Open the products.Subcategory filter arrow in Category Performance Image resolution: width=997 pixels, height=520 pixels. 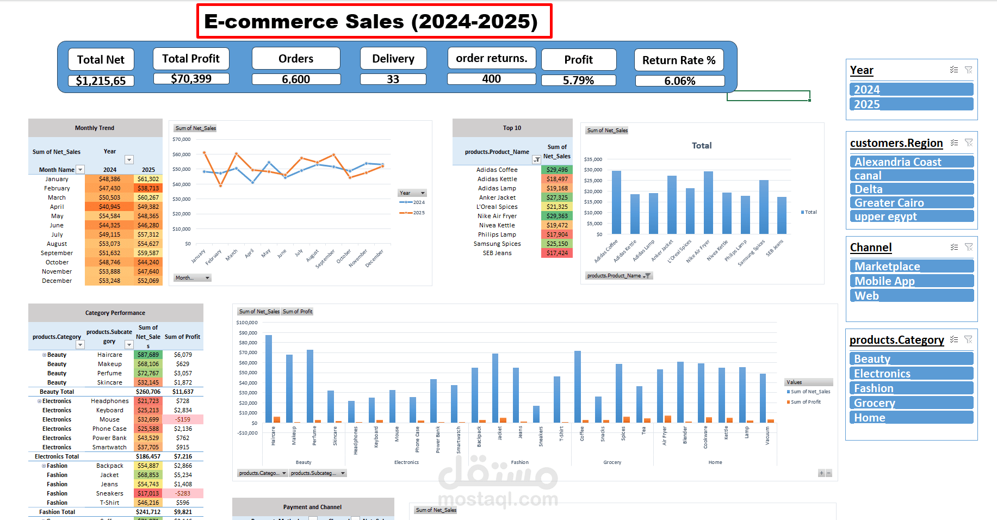coord(129,345)
